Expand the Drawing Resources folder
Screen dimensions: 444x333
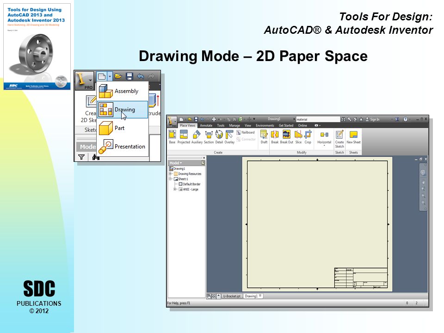171,173
